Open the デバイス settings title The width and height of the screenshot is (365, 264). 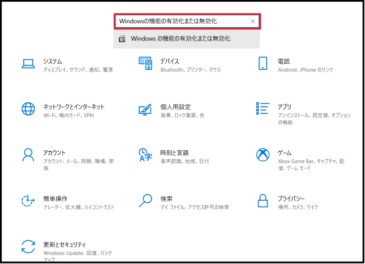(x=170, y=61)
